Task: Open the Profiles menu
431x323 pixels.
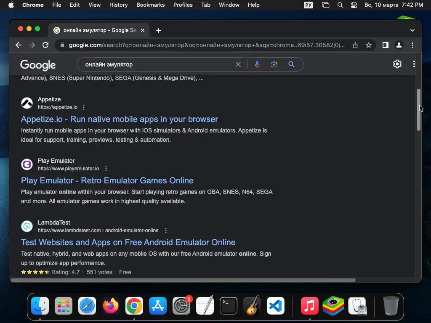Action: pos(183,5)
